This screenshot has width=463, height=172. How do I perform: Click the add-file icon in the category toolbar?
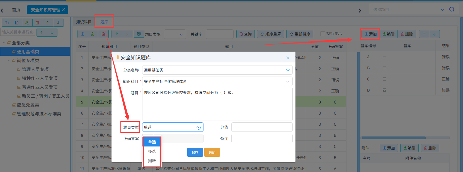[17, 23]
